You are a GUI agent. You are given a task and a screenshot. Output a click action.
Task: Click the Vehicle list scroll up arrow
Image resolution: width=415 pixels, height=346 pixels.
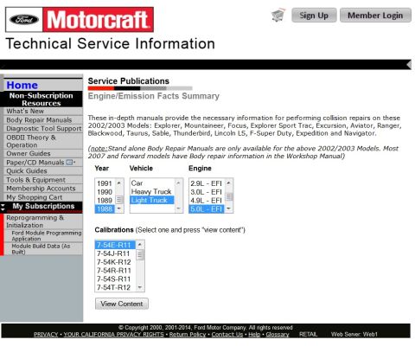pyautogui.click(x=178, y=183)
